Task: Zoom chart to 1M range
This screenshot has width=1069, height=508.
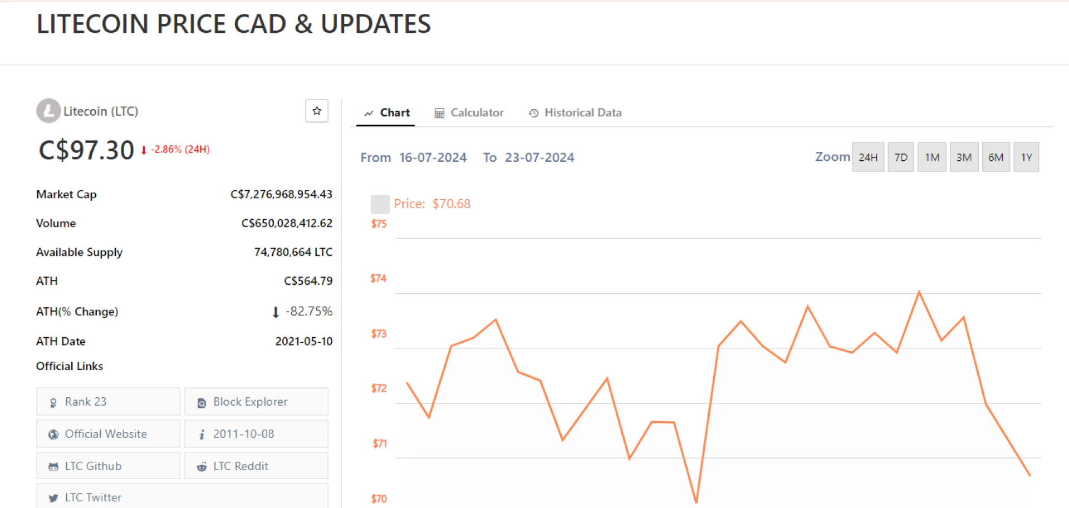Action: (931, 157)
